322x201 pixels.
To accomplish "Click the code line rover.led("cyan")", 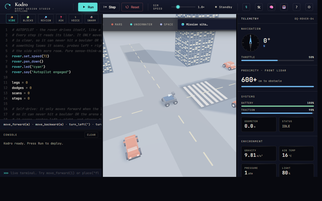I will [29, 67].
